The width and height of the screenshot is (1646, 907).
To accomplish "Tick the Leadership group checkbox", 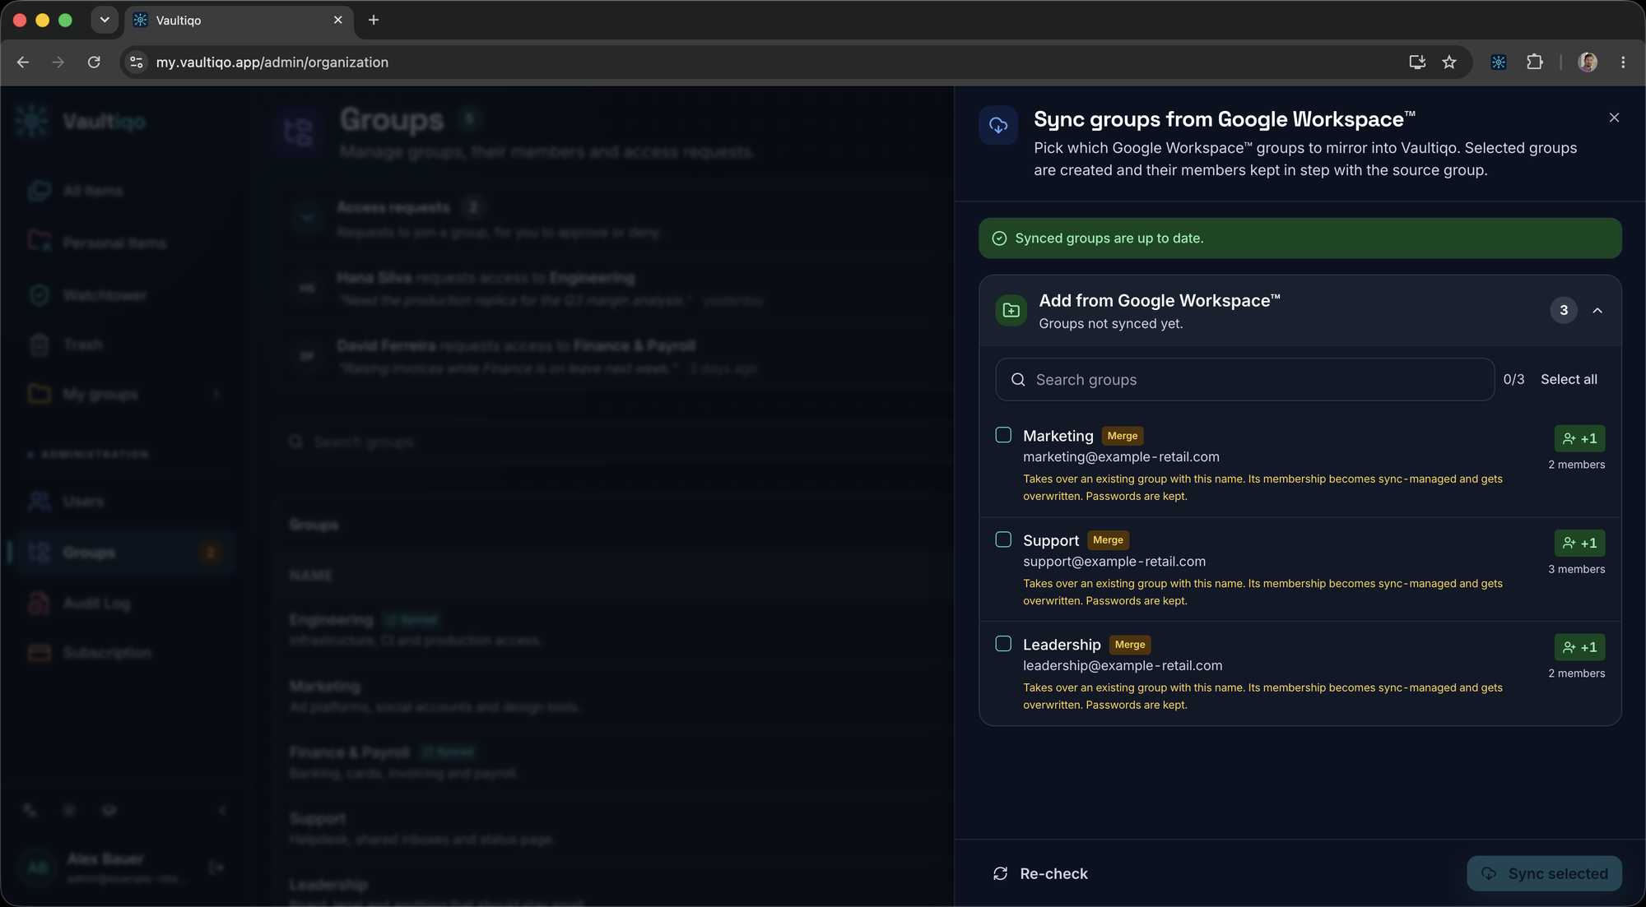I will coord(1003,644).
